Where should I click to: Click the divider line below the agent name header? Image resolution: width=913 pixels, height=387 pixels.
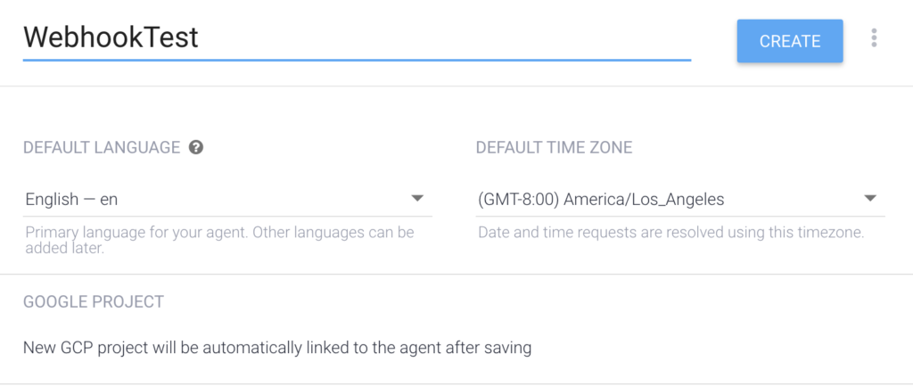[456, 86]
